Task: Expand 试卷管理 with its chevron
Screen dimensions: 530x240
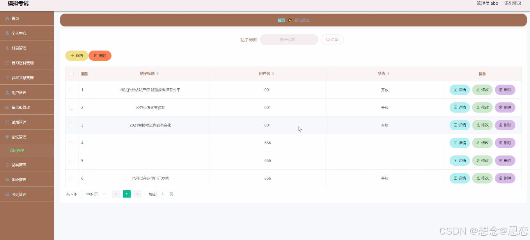Action: (51, 165)
